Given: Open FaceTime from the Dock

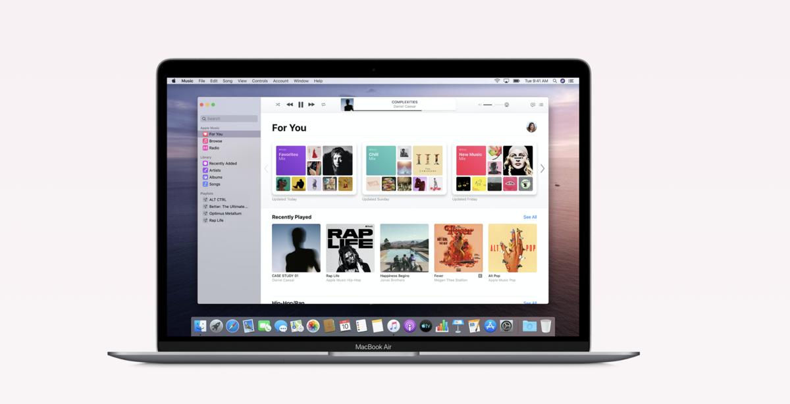Looking at the screenshot, I should tap(265, 326).
